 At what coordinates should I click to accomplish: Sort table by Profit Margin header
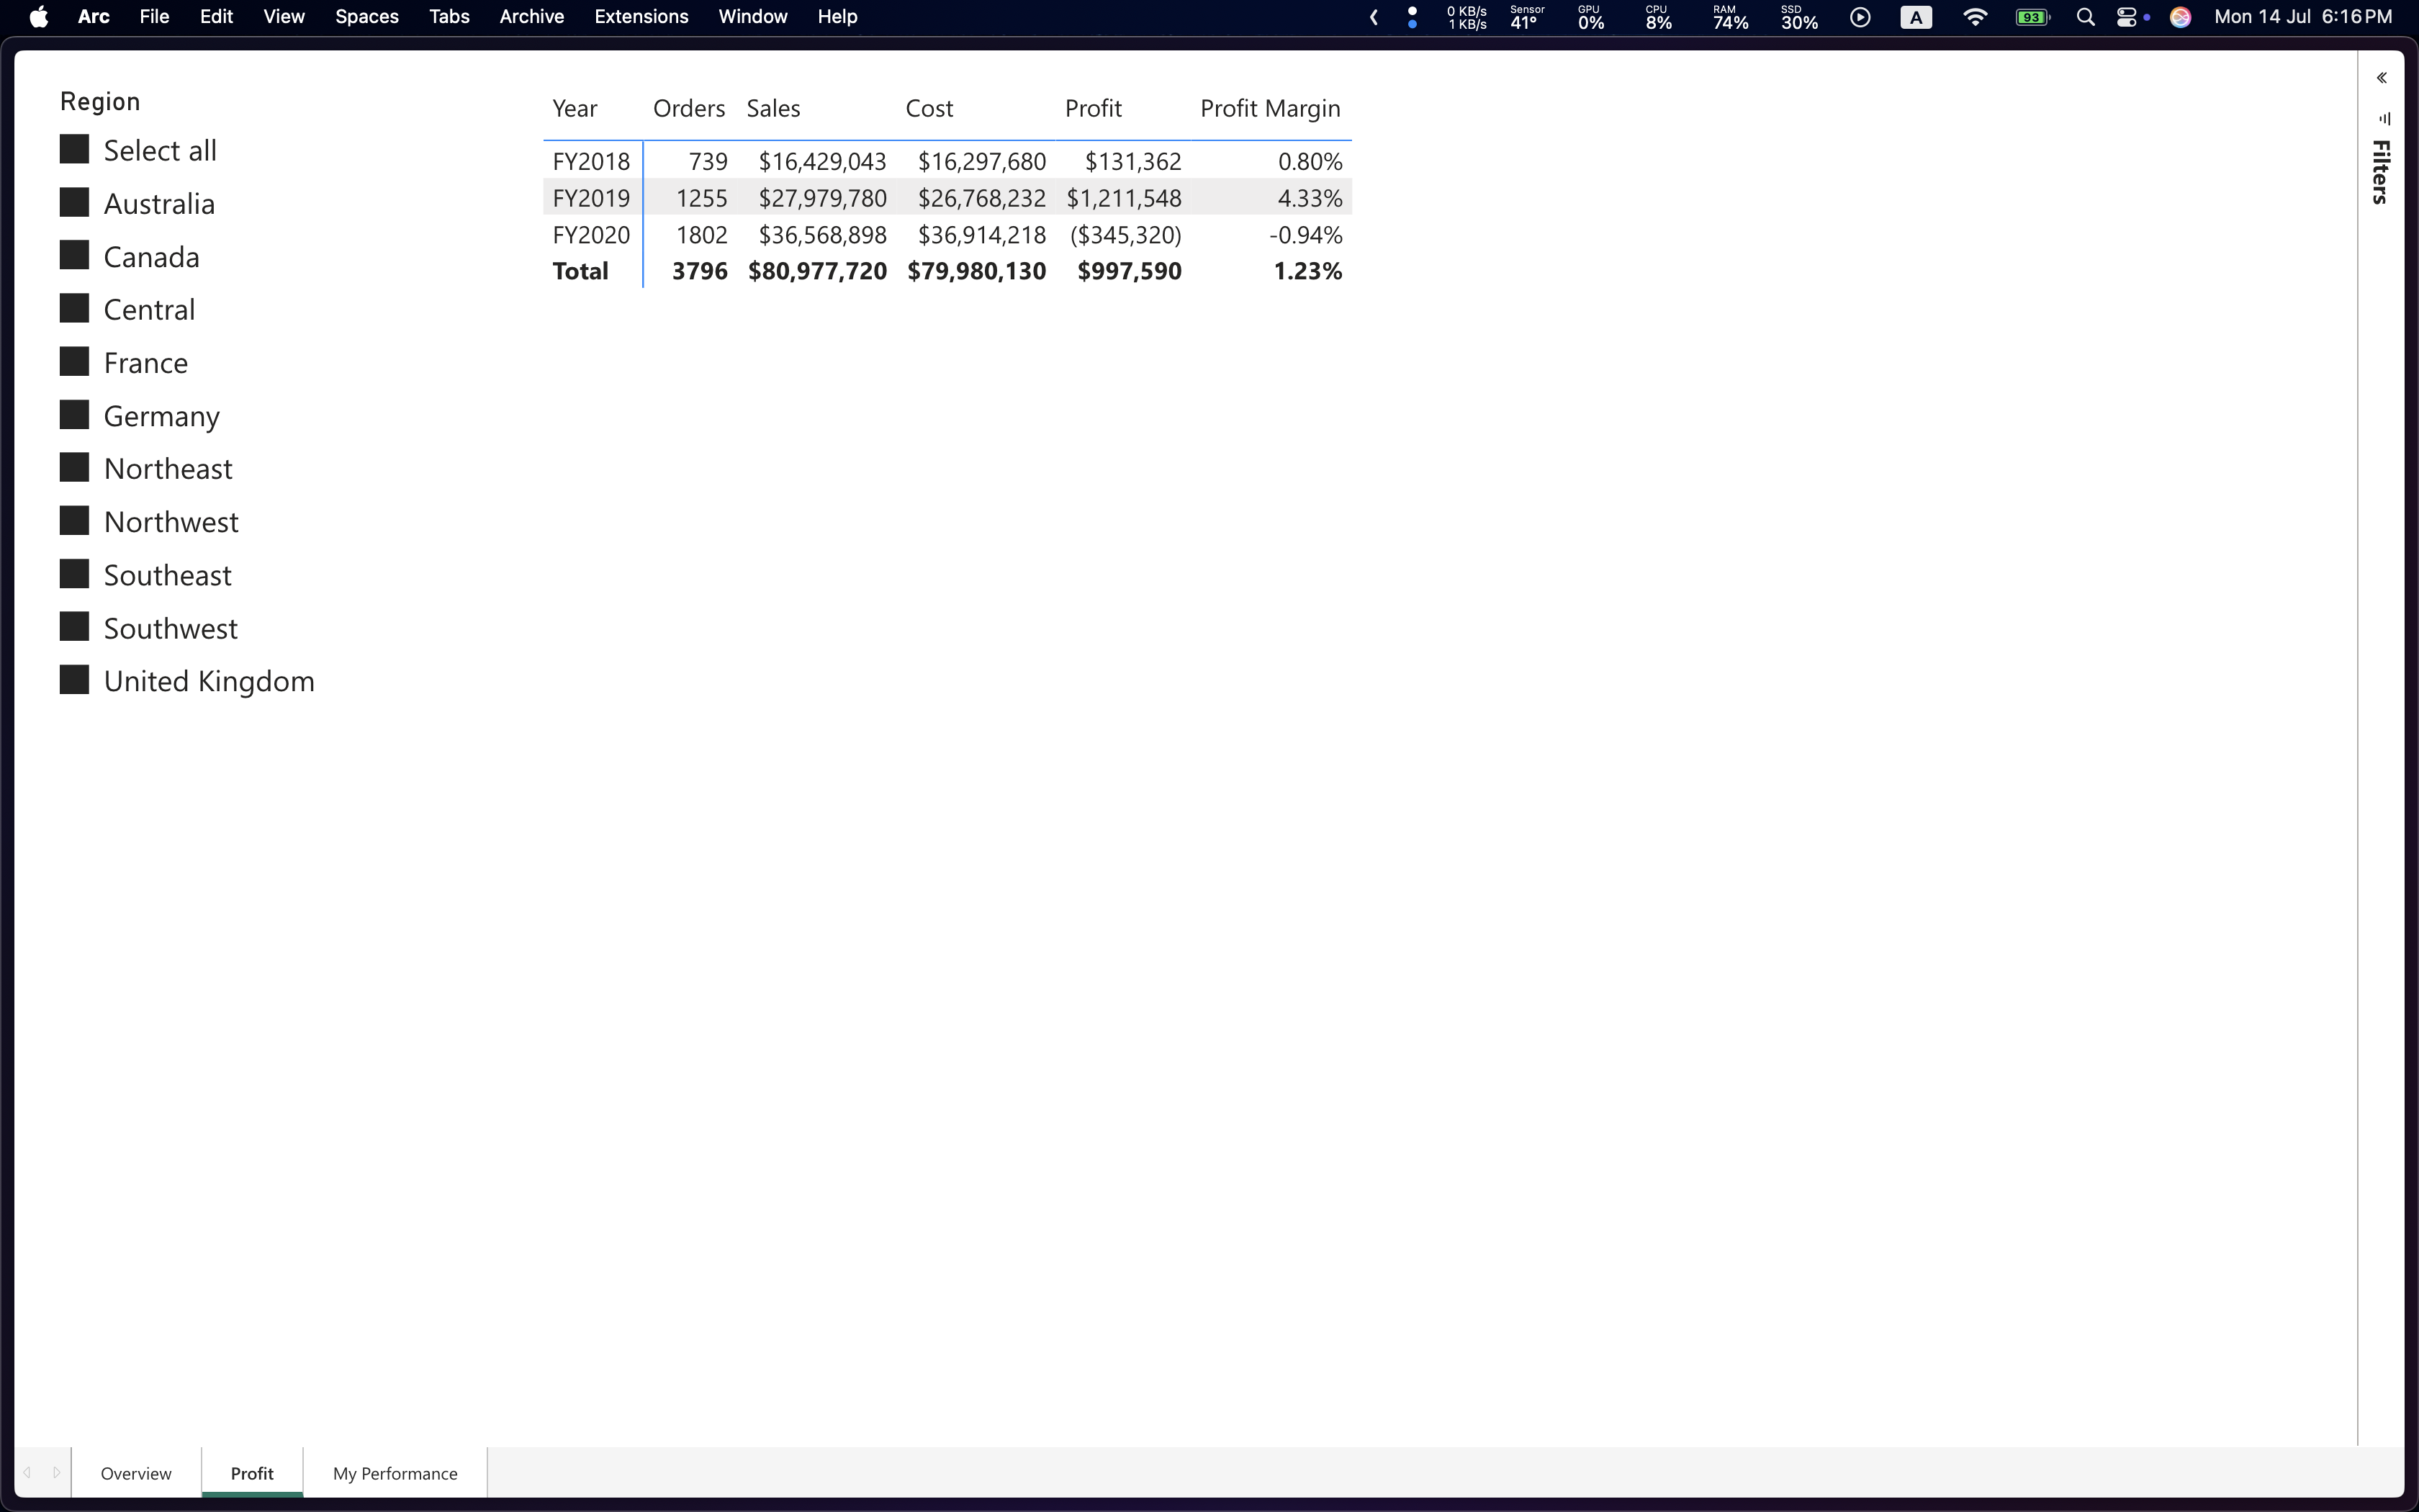[x=1271, y=108]
